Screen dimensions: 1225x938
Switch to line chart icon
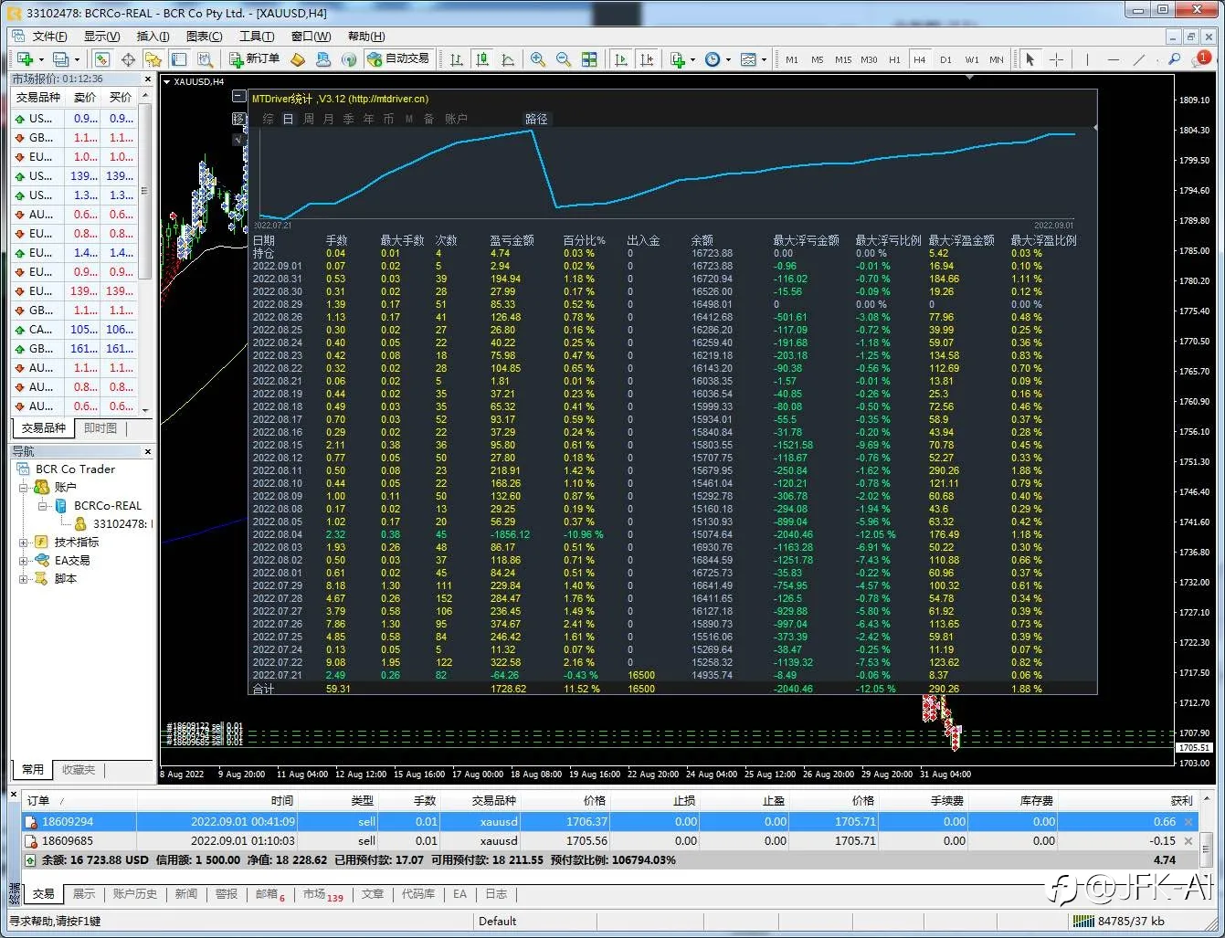pos(508,59)
